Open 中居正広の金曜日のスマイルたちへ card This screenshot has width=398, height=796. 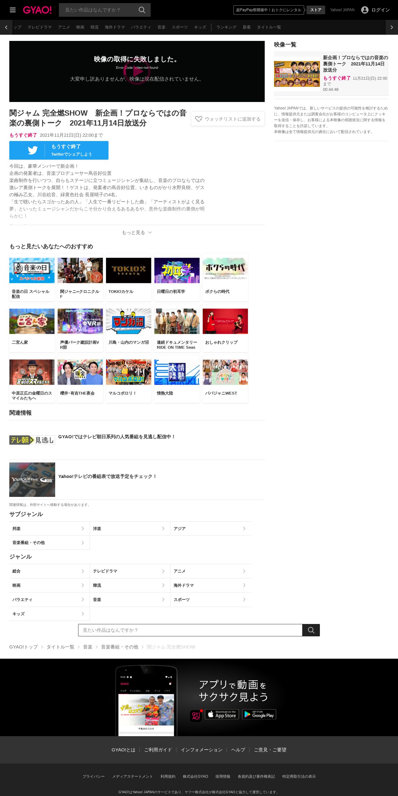pyautogui.click(x=32, y=379)
